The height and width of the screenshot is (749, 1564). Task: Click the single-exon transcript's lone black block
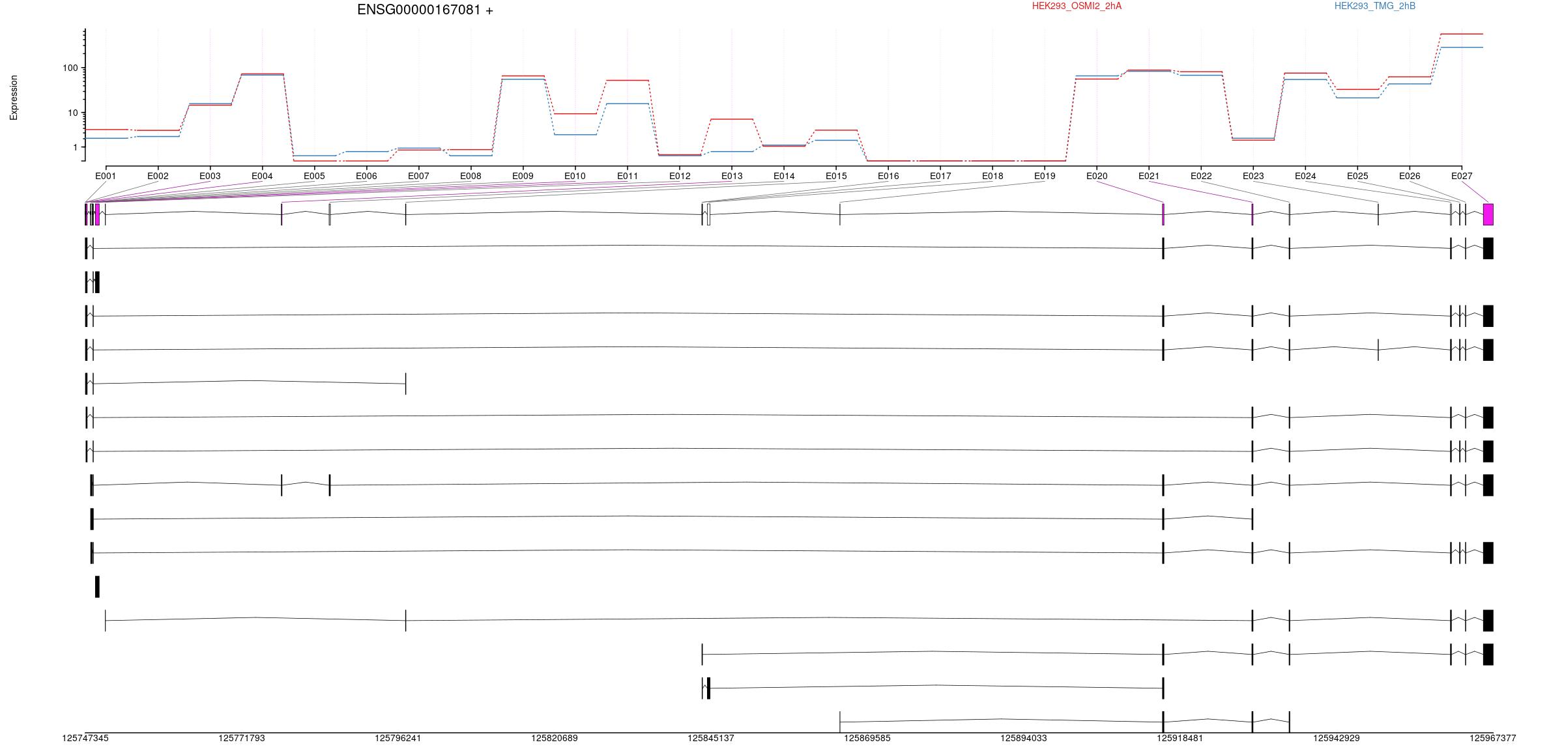[x=97, y=587]
